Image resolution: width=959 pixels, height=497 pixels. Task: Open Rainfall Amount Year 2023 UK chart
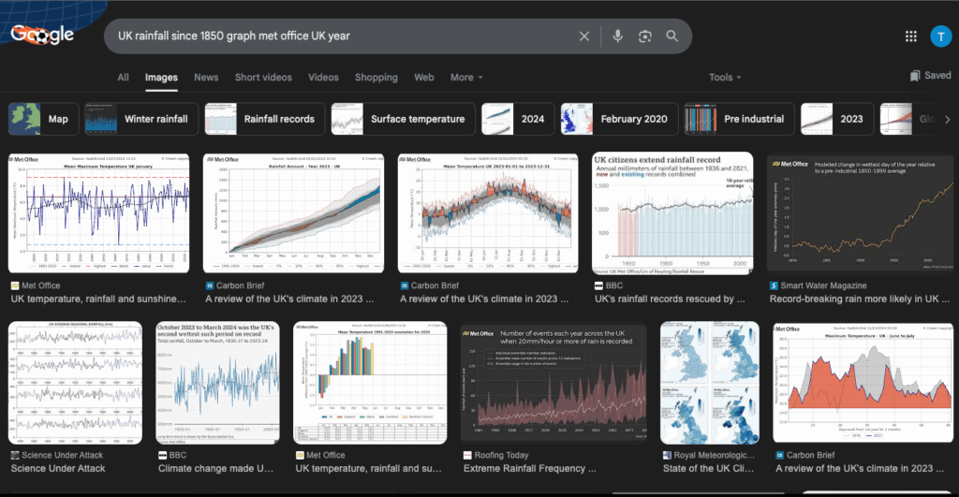[293, 212]
